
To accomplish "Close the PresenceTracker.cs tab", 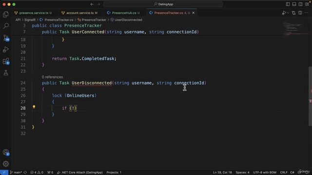I will coord(194,13).
